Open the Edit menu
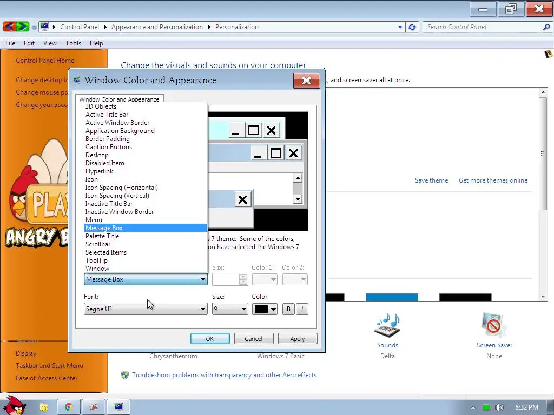 click(x=29, y=43)
